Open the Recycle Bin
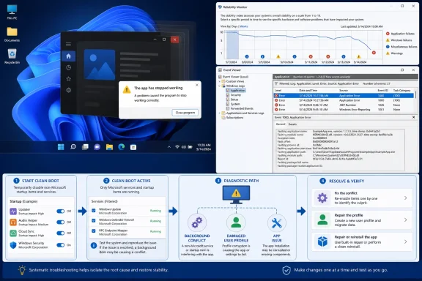The image size is (422, 281). point(12,56)
